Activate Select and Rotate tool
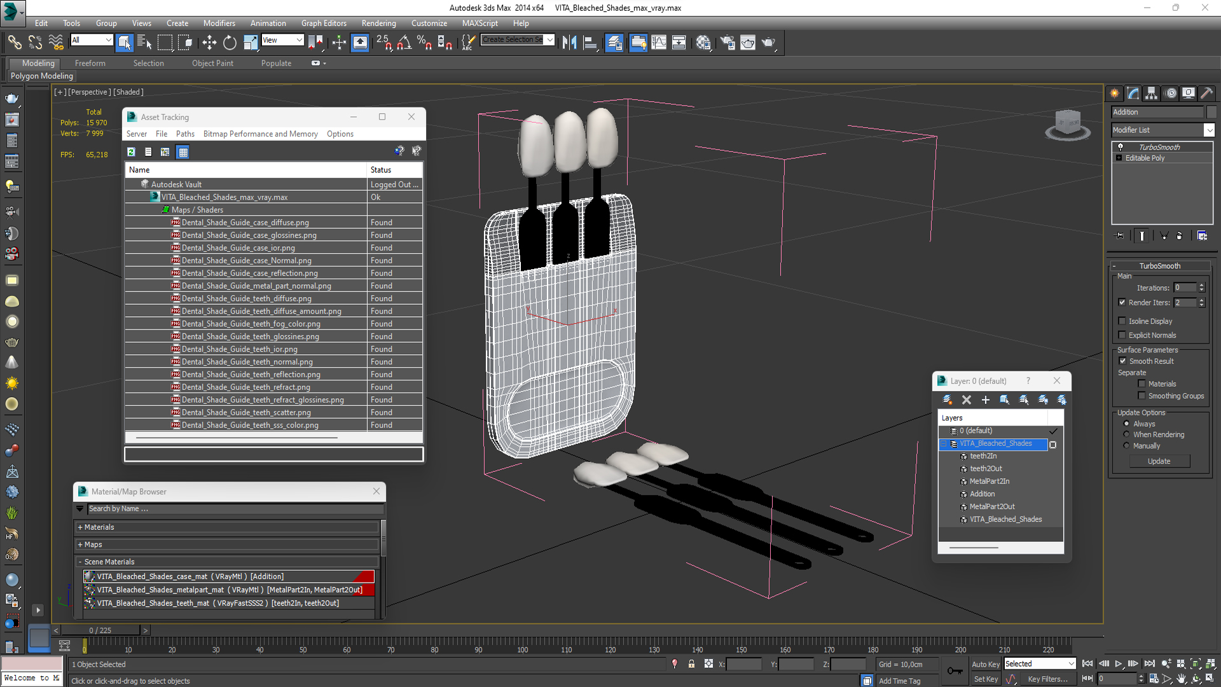The height and width of the screenshot is (687, 1221). point(230,43)
